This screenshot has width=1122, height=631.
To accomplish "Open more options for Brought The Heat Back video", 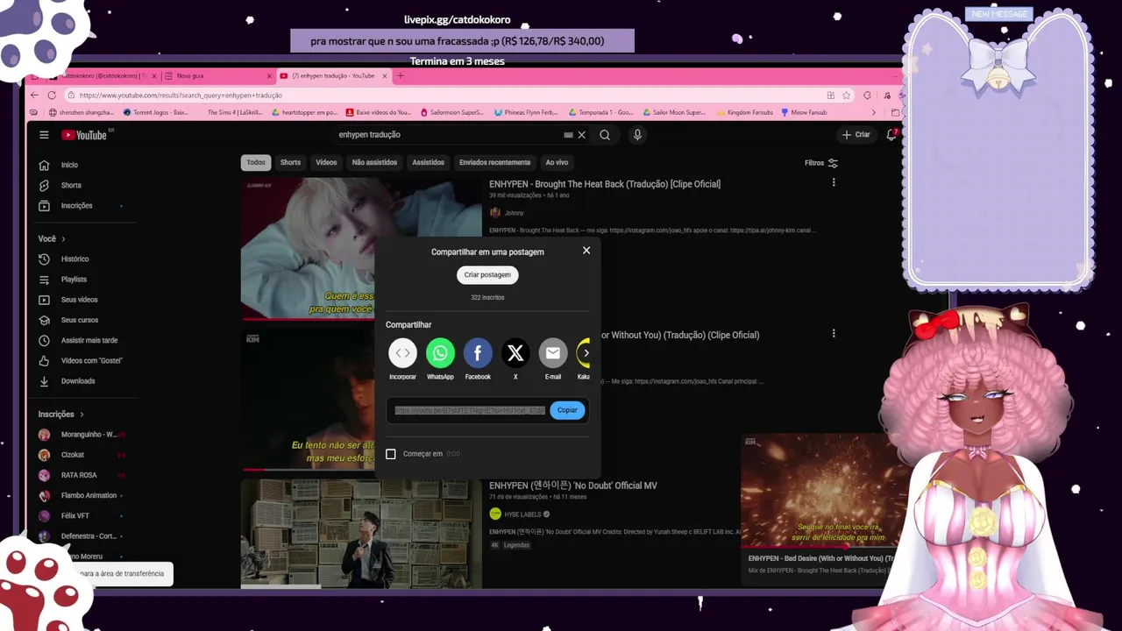I will click(x=834, y=182).
